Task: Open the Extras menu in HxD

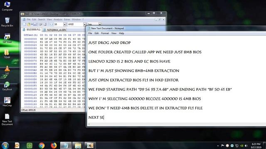Action: point(67,19)
